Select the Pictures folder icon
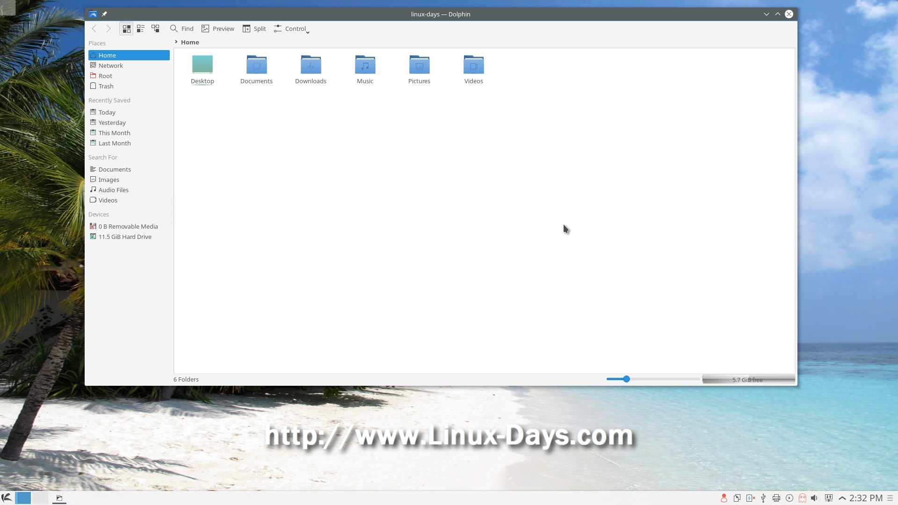 (x=420, y=65)
